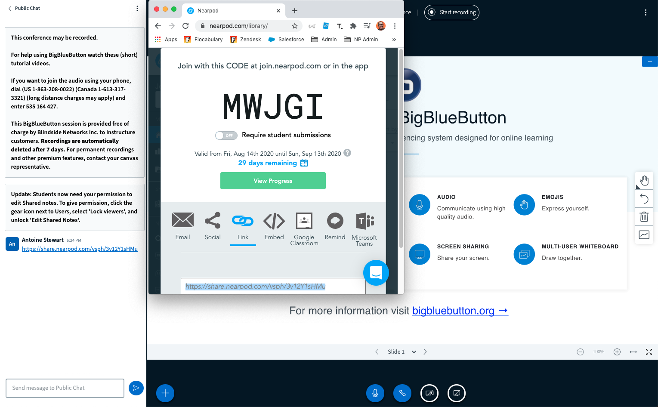
Task: Click the share screen icon
Action: [x=456, y=393]
